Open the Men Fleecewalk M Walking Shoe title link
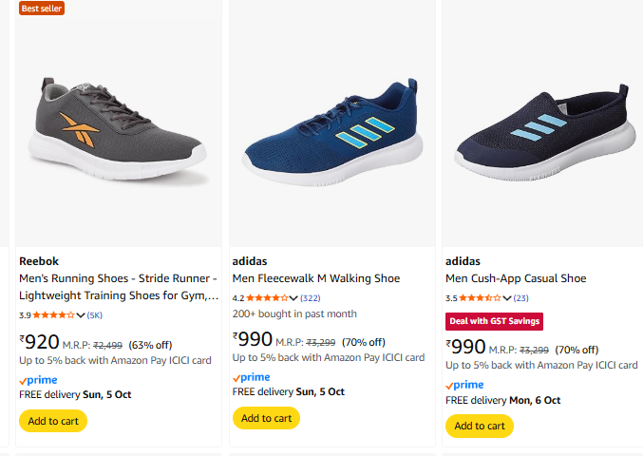This screenshot has width=643, height=456. point(316,278)
